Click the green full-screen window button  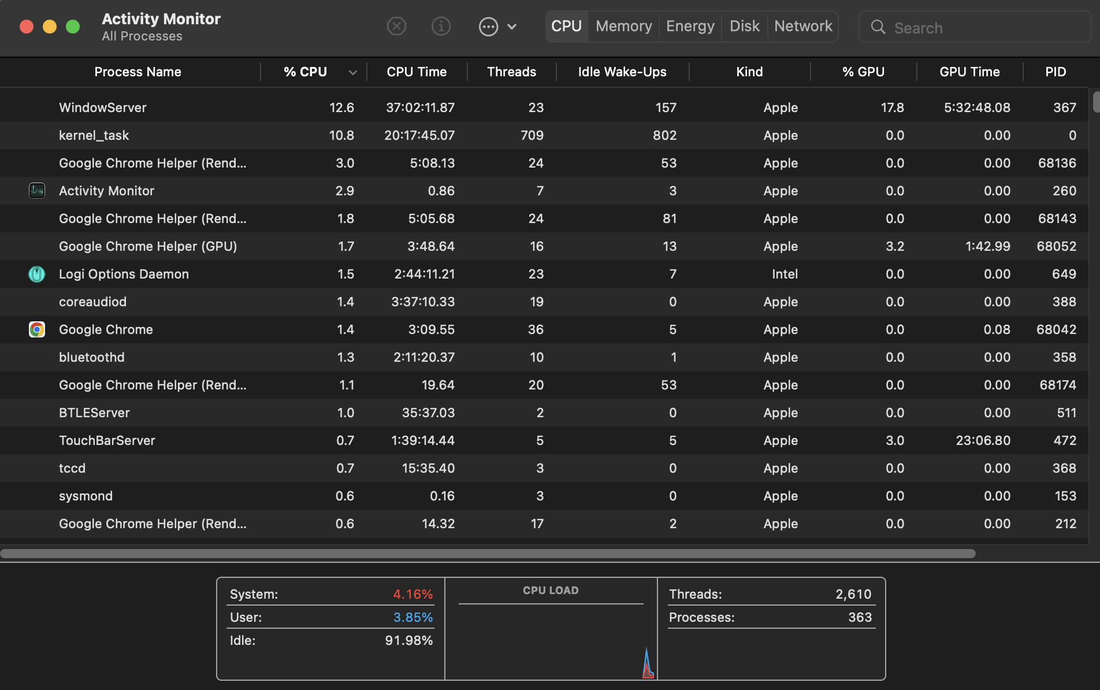(x=73, y=27)
